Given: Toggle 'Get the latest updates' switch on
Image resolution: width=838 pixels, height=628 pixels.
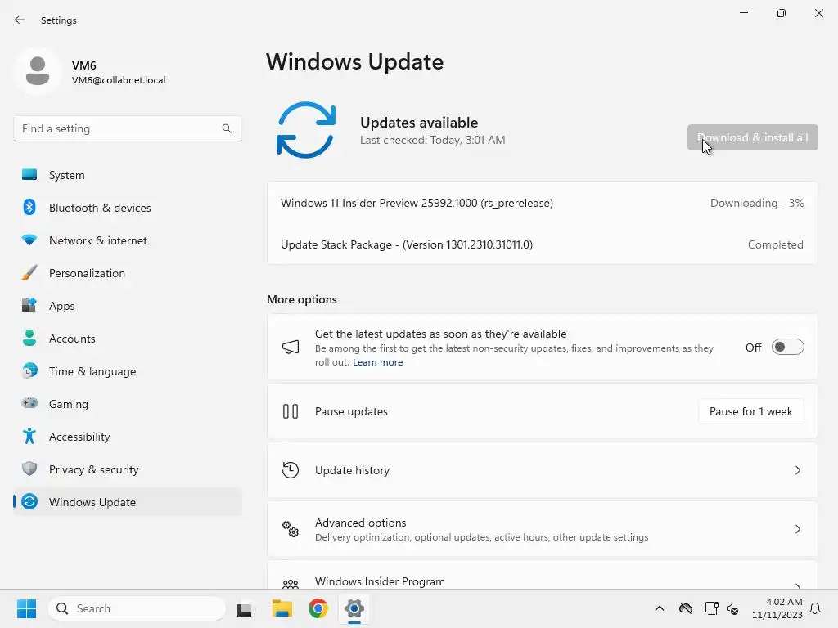Looking at the screenshot, I should click(x=788, y=347).
